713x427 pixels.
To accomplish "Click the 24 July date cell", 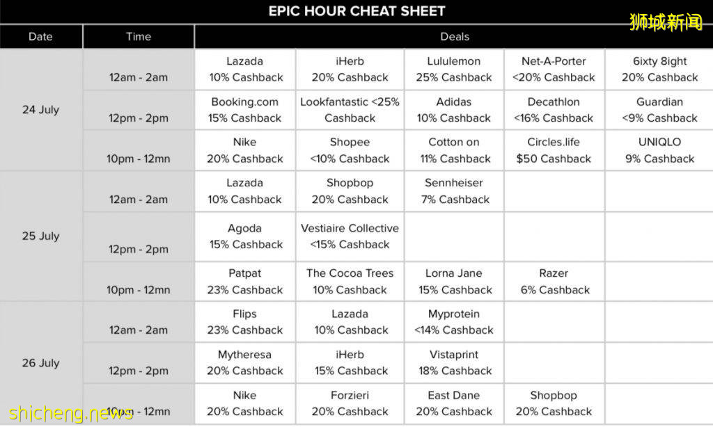I will pos(40,110).
